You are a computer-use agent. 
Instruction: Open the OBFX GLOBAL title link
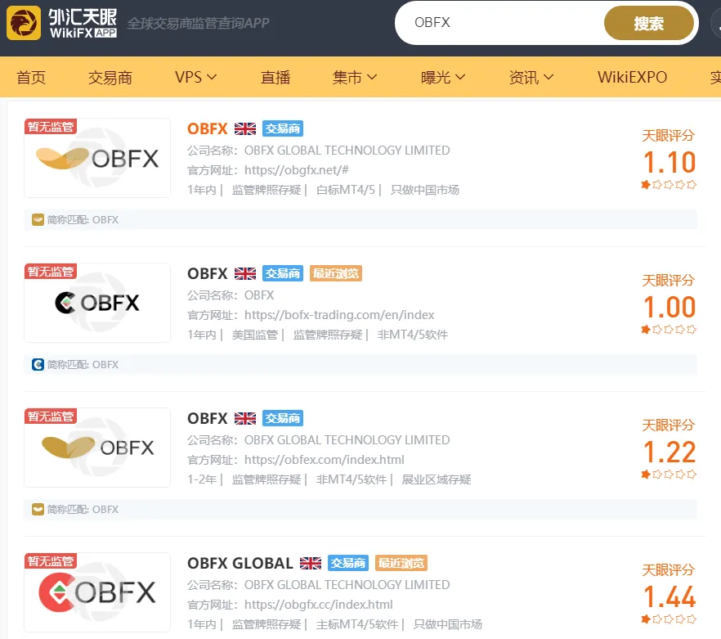240,564
